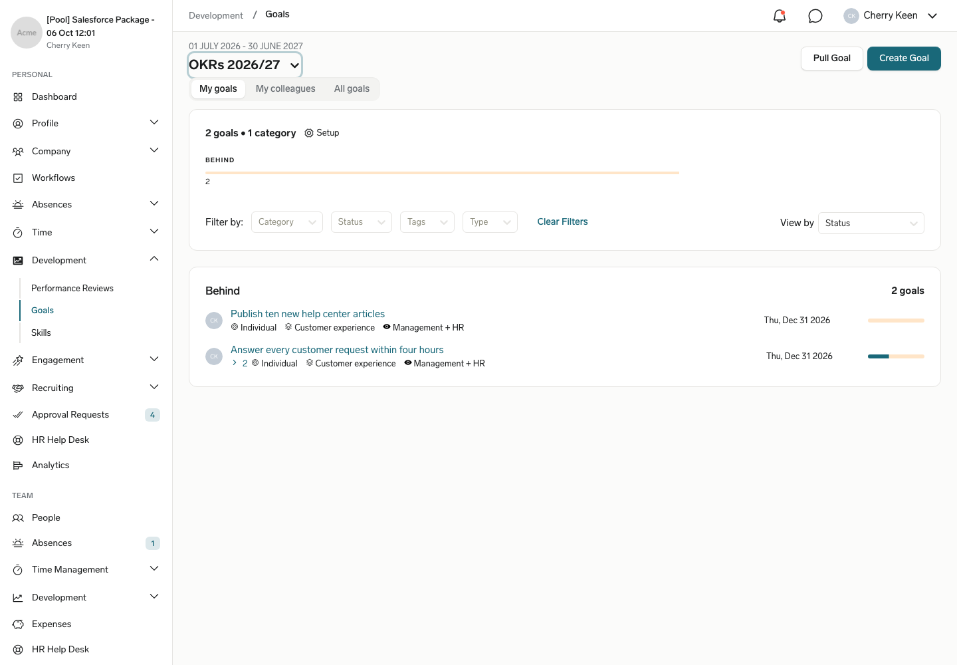Screen dimensions: 957x665
Task: Open the notifications bell
Action: 780,16
